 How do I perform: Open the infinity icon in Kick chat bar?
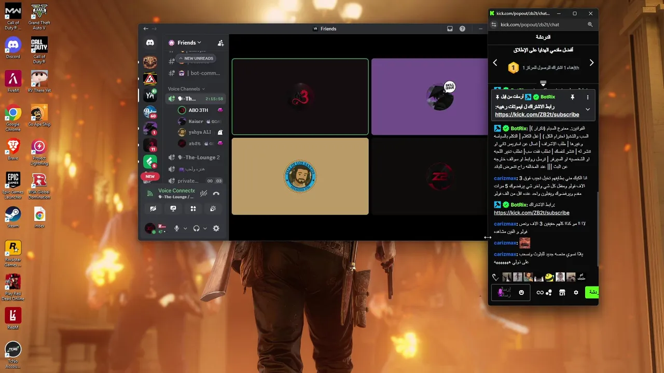point(540,293)
